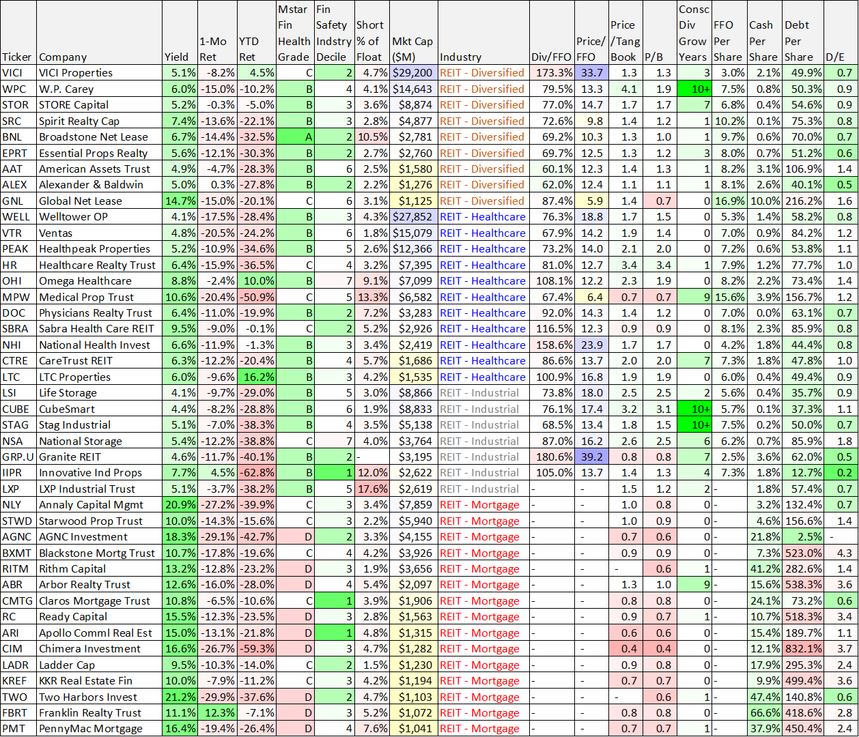Select Ladder Cap market cap $1,230
859x737 pixels.
click(x=414, y=665)
